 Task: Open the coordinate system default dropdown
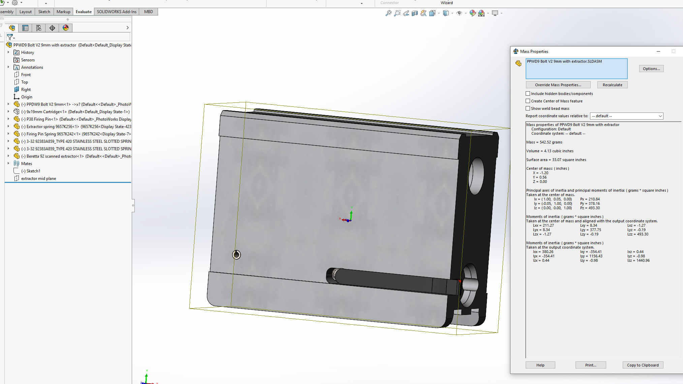click(x=626, y=116)
